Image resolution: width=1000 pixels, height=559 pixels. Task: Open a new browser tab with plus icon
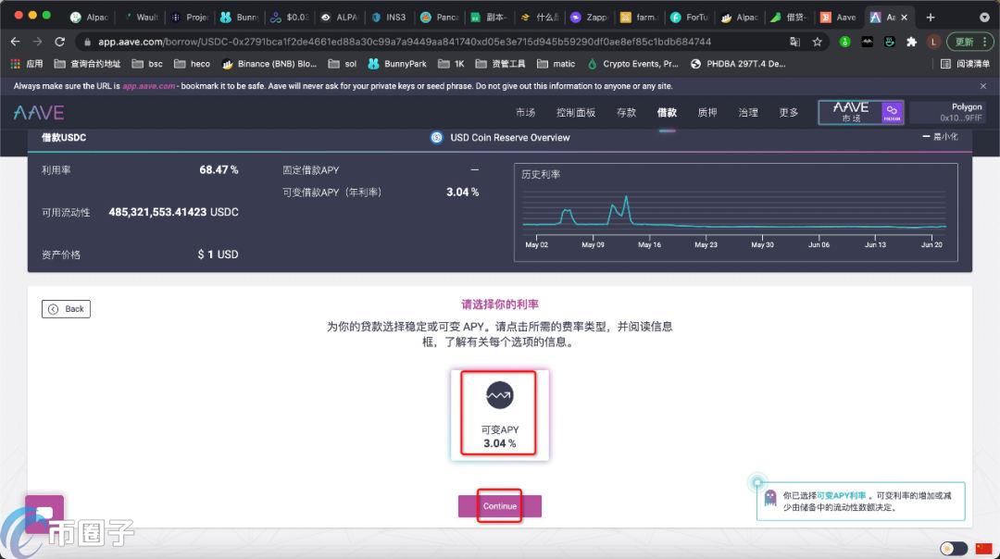pyautogui.click(x=931, y=18)
